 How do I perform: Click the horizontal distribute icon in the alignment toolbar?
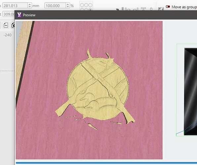point(143,9)
